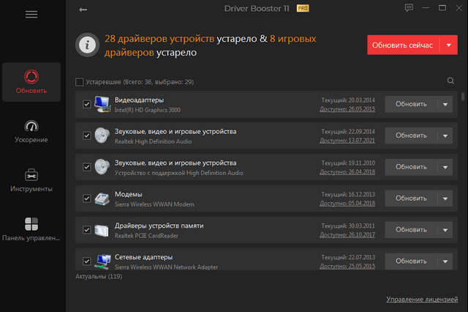Open available version link Доступно: 25.05.2015
The height and width of the screenshot is (312, 468).
tap(347, 266)
